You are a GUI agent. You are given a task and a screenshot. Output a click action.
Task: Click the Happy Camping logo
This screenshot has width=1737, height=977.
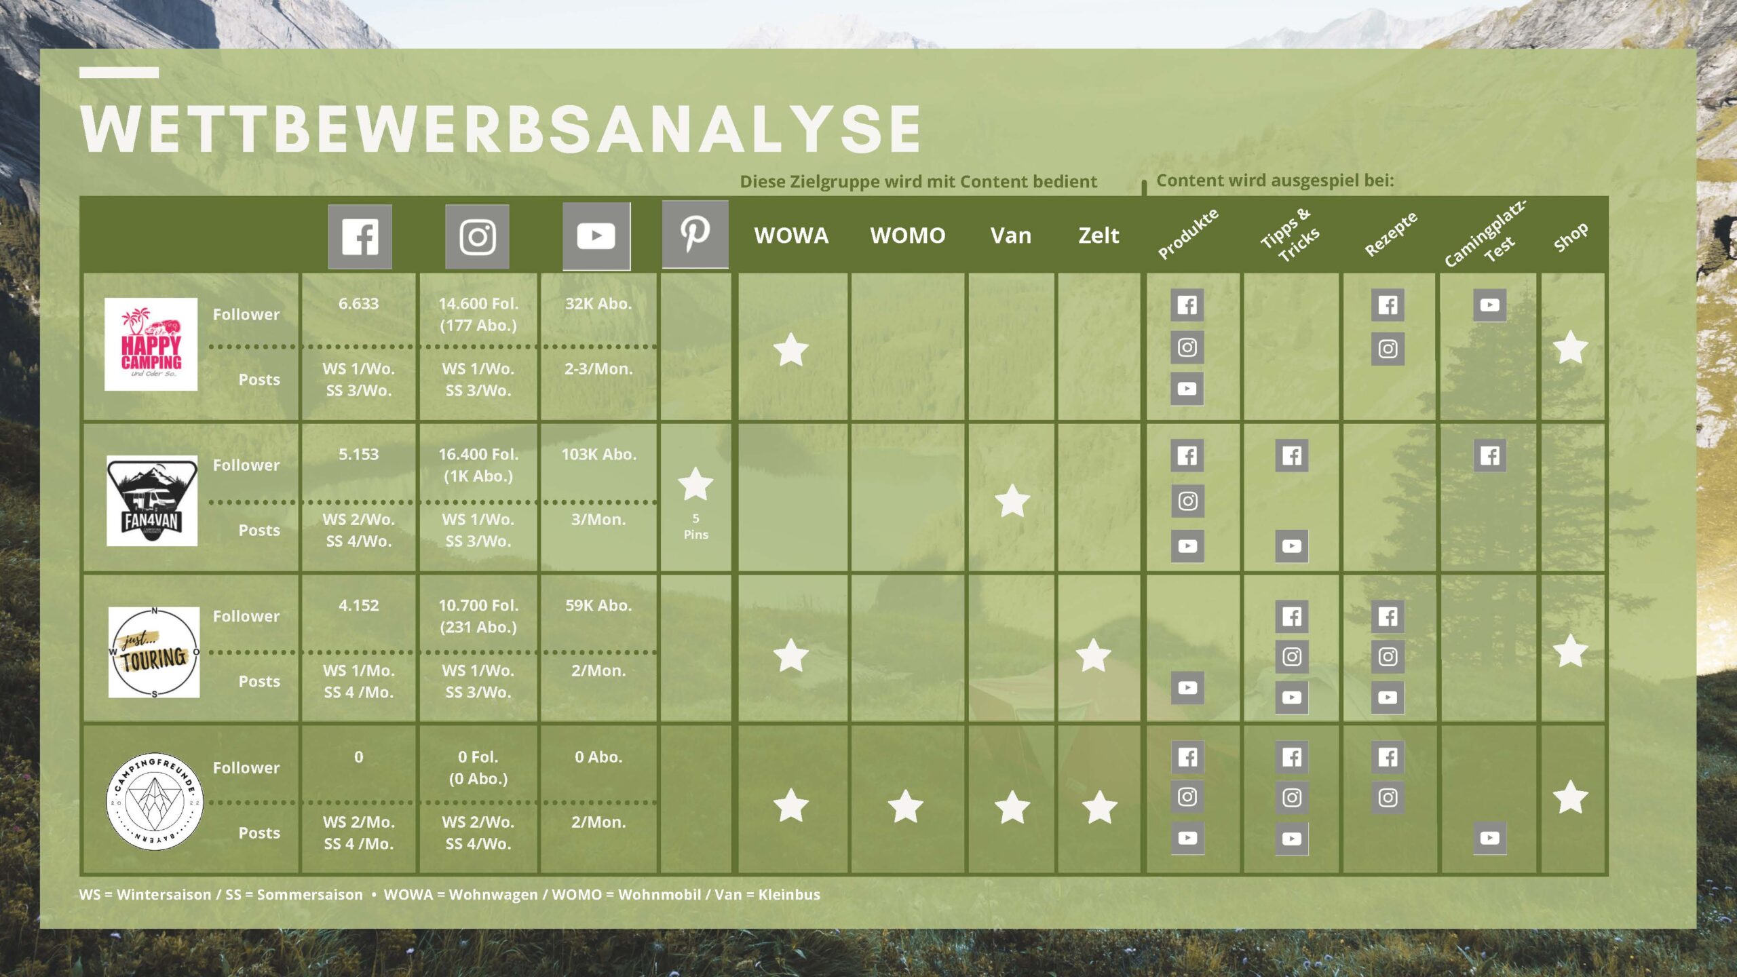pos(151,344)
